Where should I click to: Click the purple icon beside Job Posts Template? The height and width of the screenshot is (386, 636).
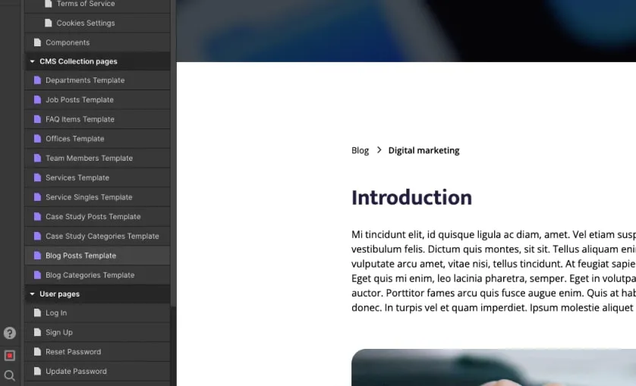(37, 100)
